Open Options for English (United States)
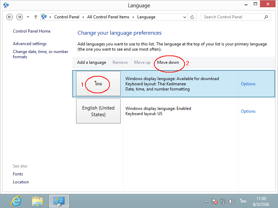This screenshot has width=278, height=208. 248,111
